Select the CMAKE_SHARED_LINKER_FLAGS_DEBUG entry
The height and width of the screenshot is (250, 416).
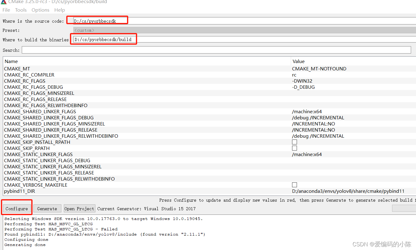point(49,118)
